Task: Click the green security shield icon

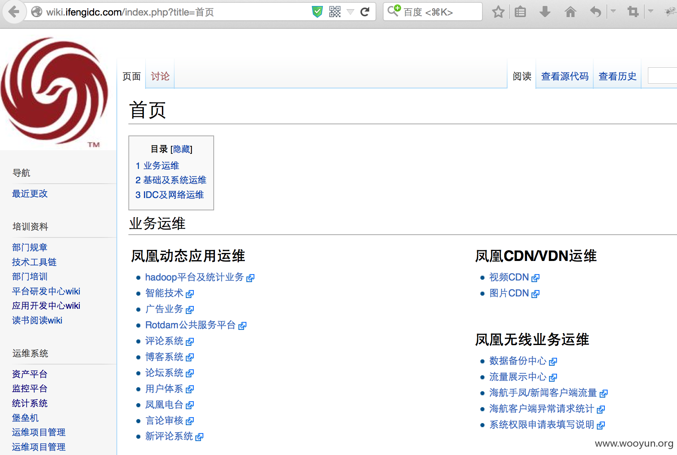Action: click(x=317, y=12)
